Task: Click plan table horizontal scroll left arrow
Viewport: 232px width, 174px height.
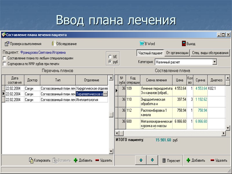Action: tap(117, 133)
